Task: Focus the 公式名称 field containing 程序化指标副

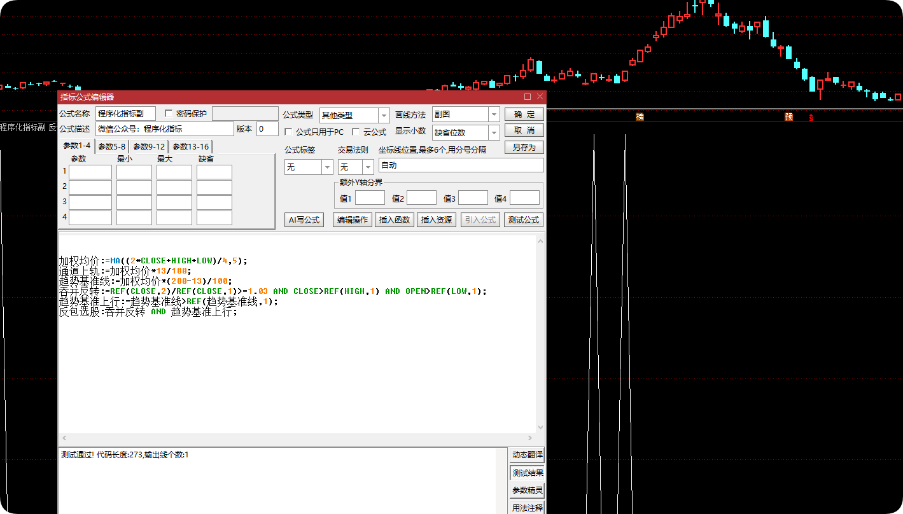Action: [x=125, y=114]
